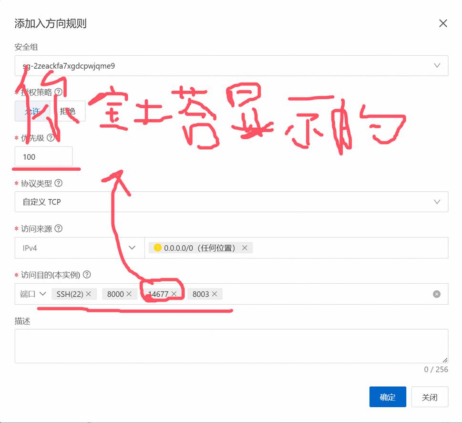
Task: Click help icon next to 优先级
Action: click(51, 138)
